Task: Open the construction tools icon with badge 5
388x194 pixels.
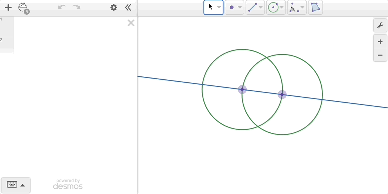Action: pyautogui.click(x=23, y=8)
